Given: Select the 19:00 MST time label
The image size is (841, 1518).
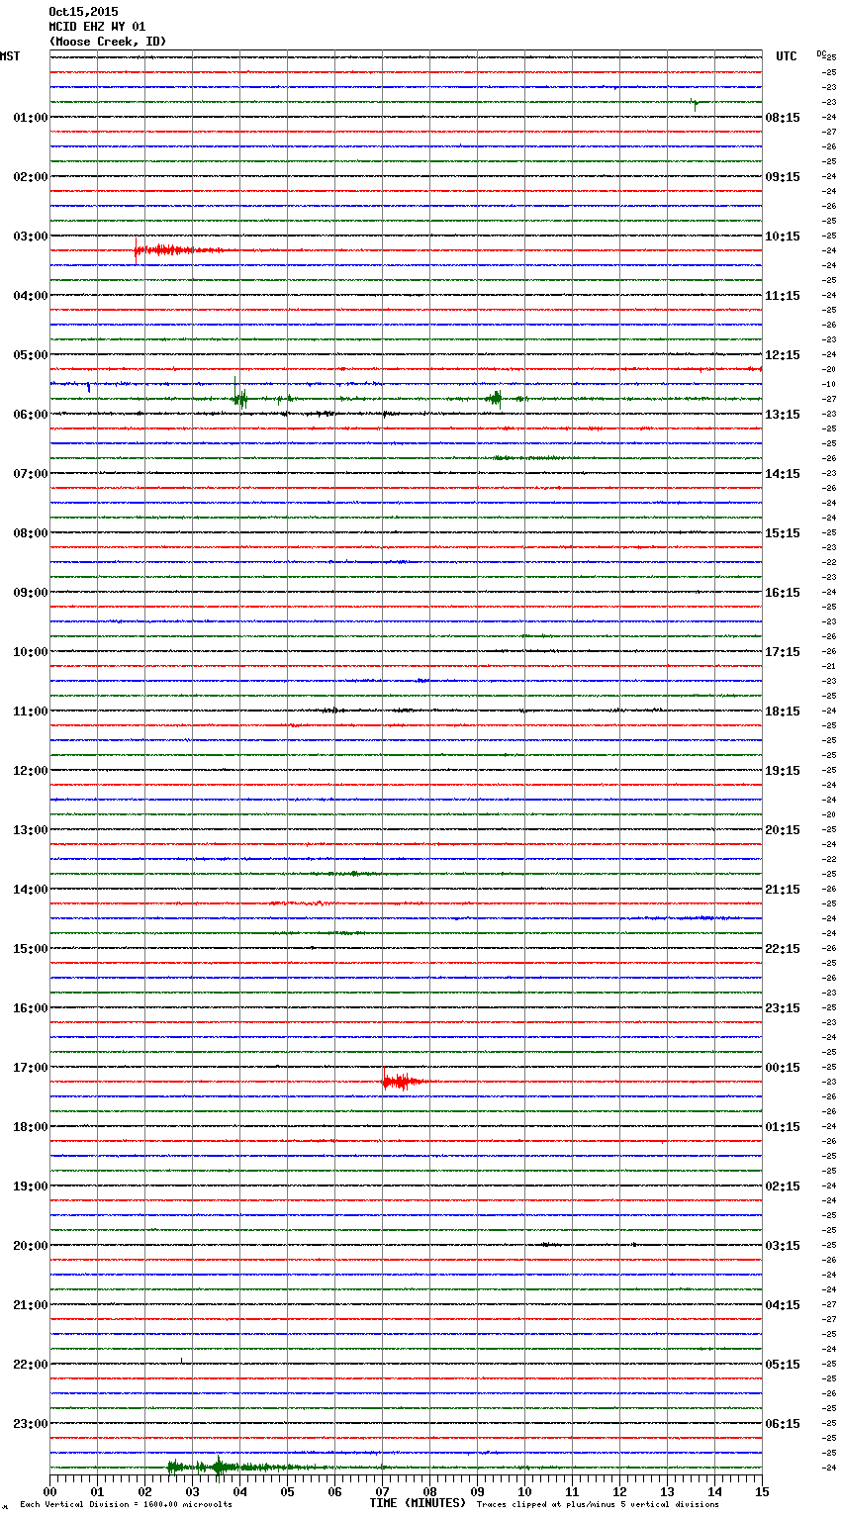Looking at the screenshot, I should [x=30, y=1186].
